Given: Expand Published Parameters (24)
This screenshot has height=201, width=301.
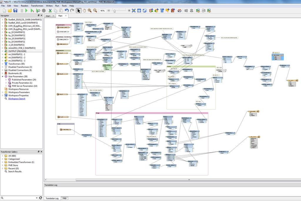Looking at the screenshot, I should [x=6, y=80].
